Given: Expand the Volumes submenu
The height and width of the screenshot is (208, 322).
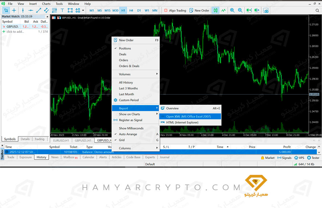Looking at the screenshot, I should [x=135, y=74].
